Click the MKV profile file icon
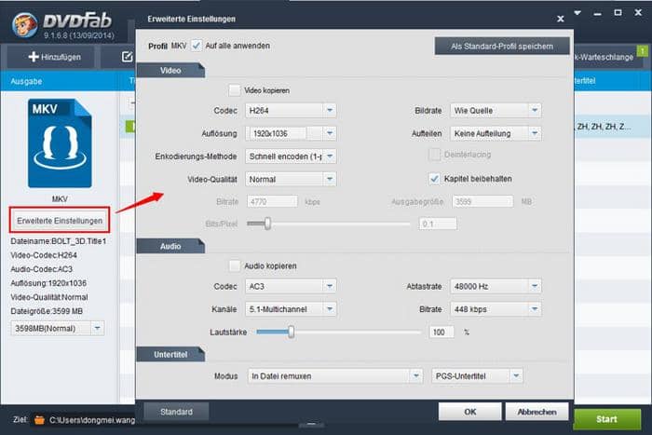Screen dimensions: 652x435 click(x=60, y=143)
